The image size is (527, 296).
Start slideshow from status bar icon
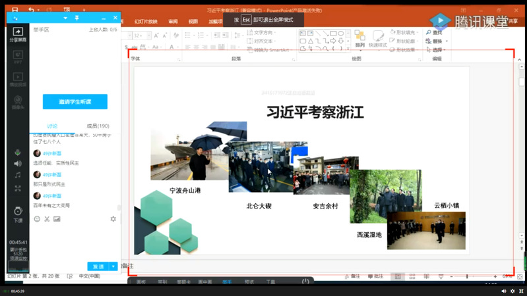(441, 276)
